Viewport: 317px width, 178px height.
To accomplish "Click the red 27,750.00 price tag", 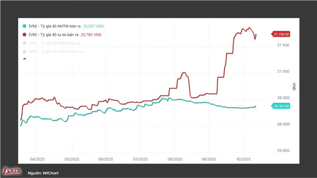I will 281,34.
